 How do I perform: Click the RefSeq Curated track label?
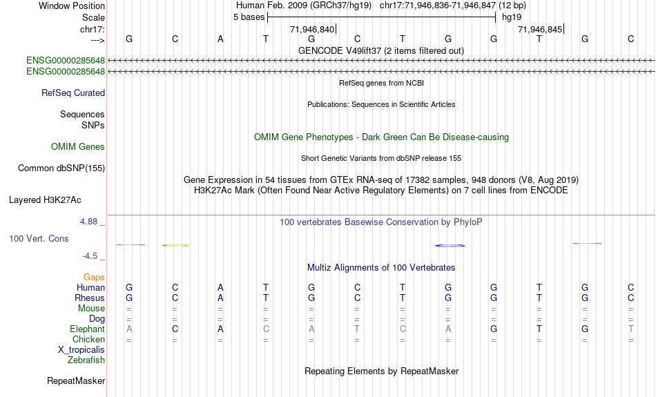coord(73,93)
